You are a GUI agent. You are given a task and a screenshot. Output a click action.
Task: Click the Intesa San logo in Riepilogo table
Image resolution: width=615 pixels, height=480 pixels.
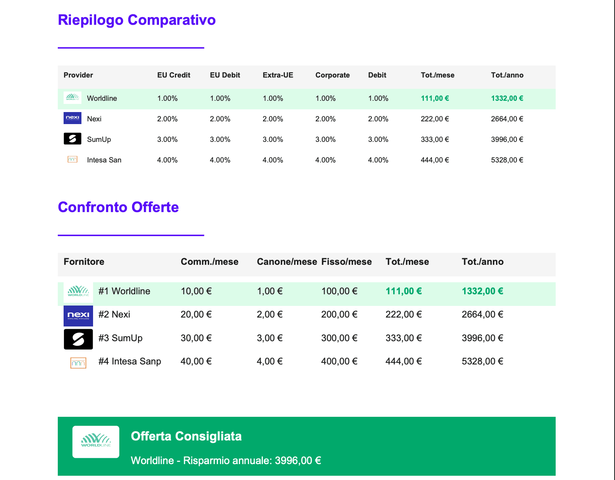73,159
